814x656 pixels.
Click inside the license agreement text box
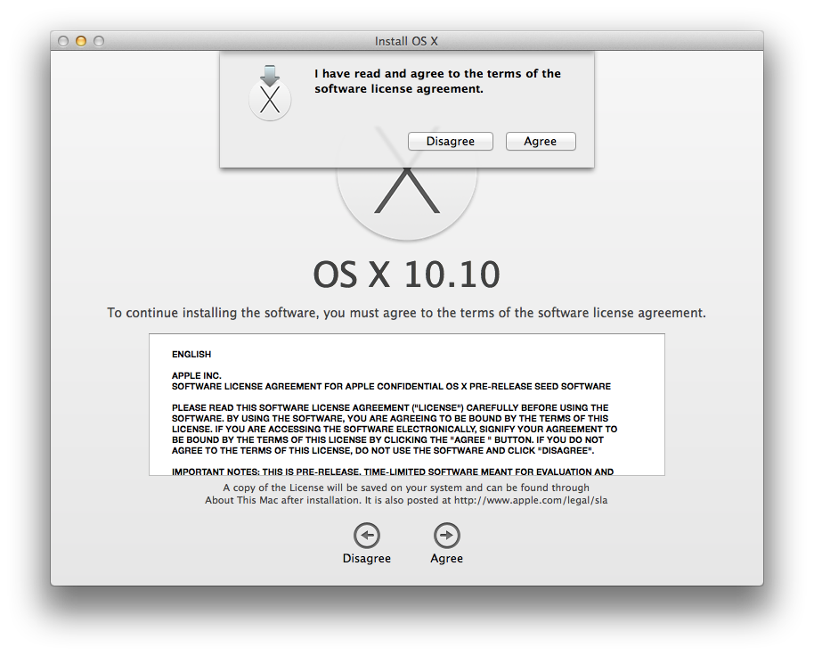point(406,405)
